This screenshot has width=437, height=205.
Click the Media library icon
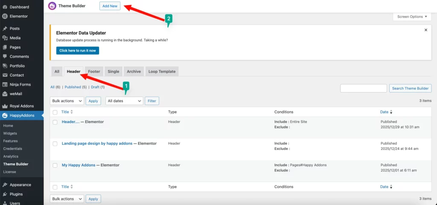5,38
